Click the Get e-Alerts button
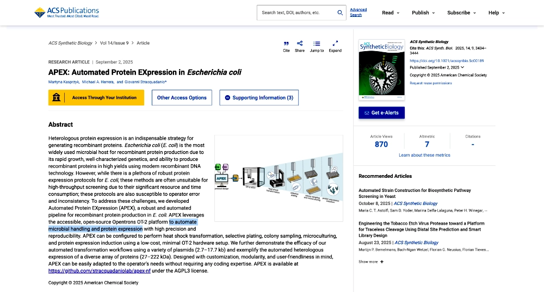This screenshot has width=544, height=292. [381, 113]
